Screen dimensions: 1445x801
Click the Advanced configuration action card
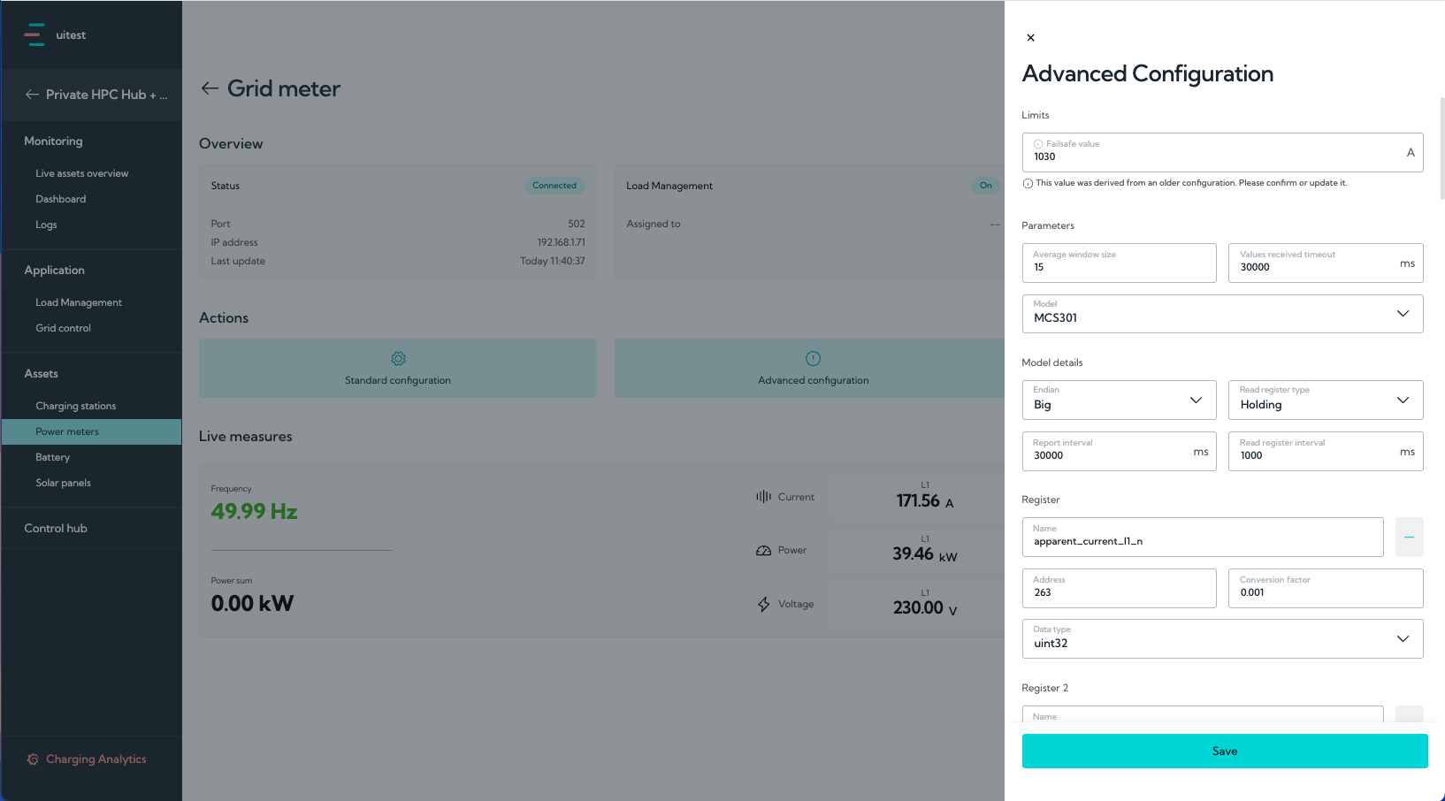[809, 368]
